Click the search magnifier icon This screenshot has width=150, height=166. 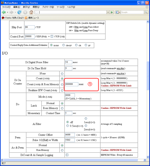point(146,12)
